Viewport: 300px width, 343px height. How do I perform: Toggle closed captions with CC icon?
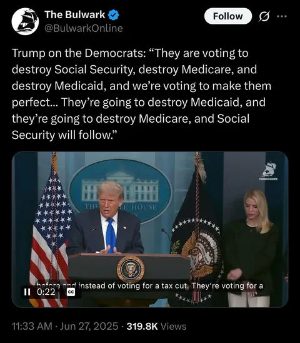point(71,292)
